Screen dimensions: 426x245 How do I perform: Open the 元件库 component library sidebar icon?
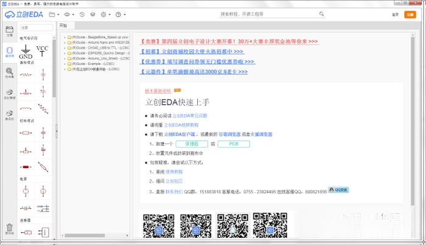pos(10,73)
